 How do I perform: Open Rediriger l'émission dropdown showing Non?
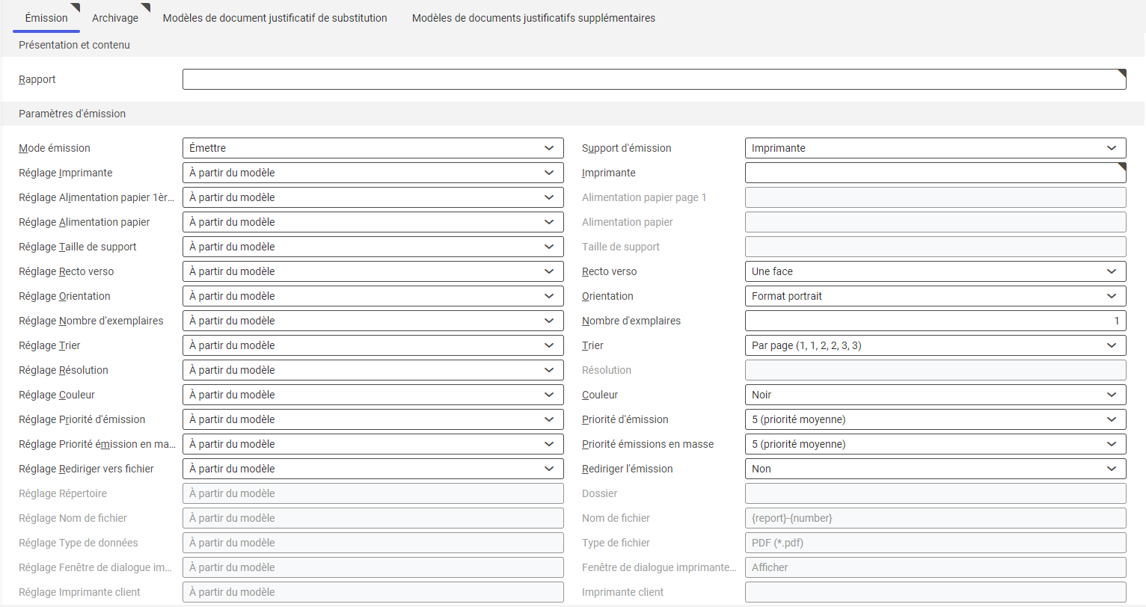click(x=936, y=469)
